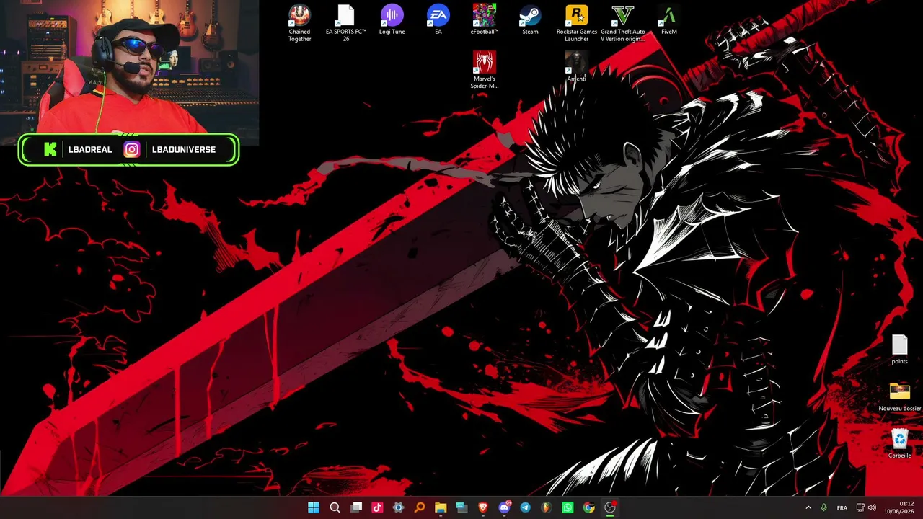
Task: Show hidden system tray icons
Action: 808,507
